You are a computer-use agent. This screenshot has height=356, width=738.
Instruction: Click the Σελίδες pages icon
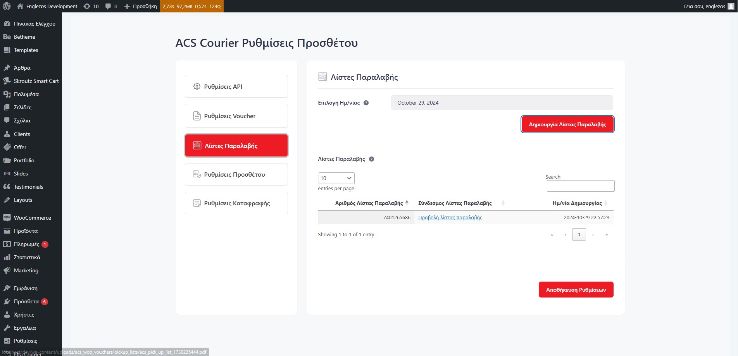[x=7, y=107]
